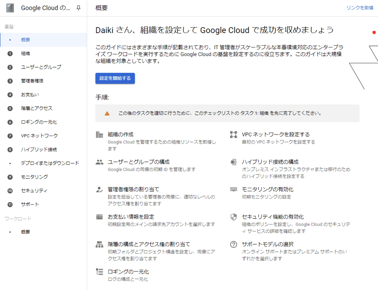Click step 3 number badge beside 管理者権限
This screenshot has width=378, height=290.
point(10,81)
